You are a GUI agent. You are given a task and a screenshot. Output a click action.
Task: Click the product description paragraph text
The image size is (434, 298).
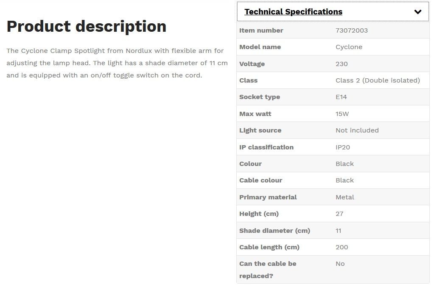[117, 63]
